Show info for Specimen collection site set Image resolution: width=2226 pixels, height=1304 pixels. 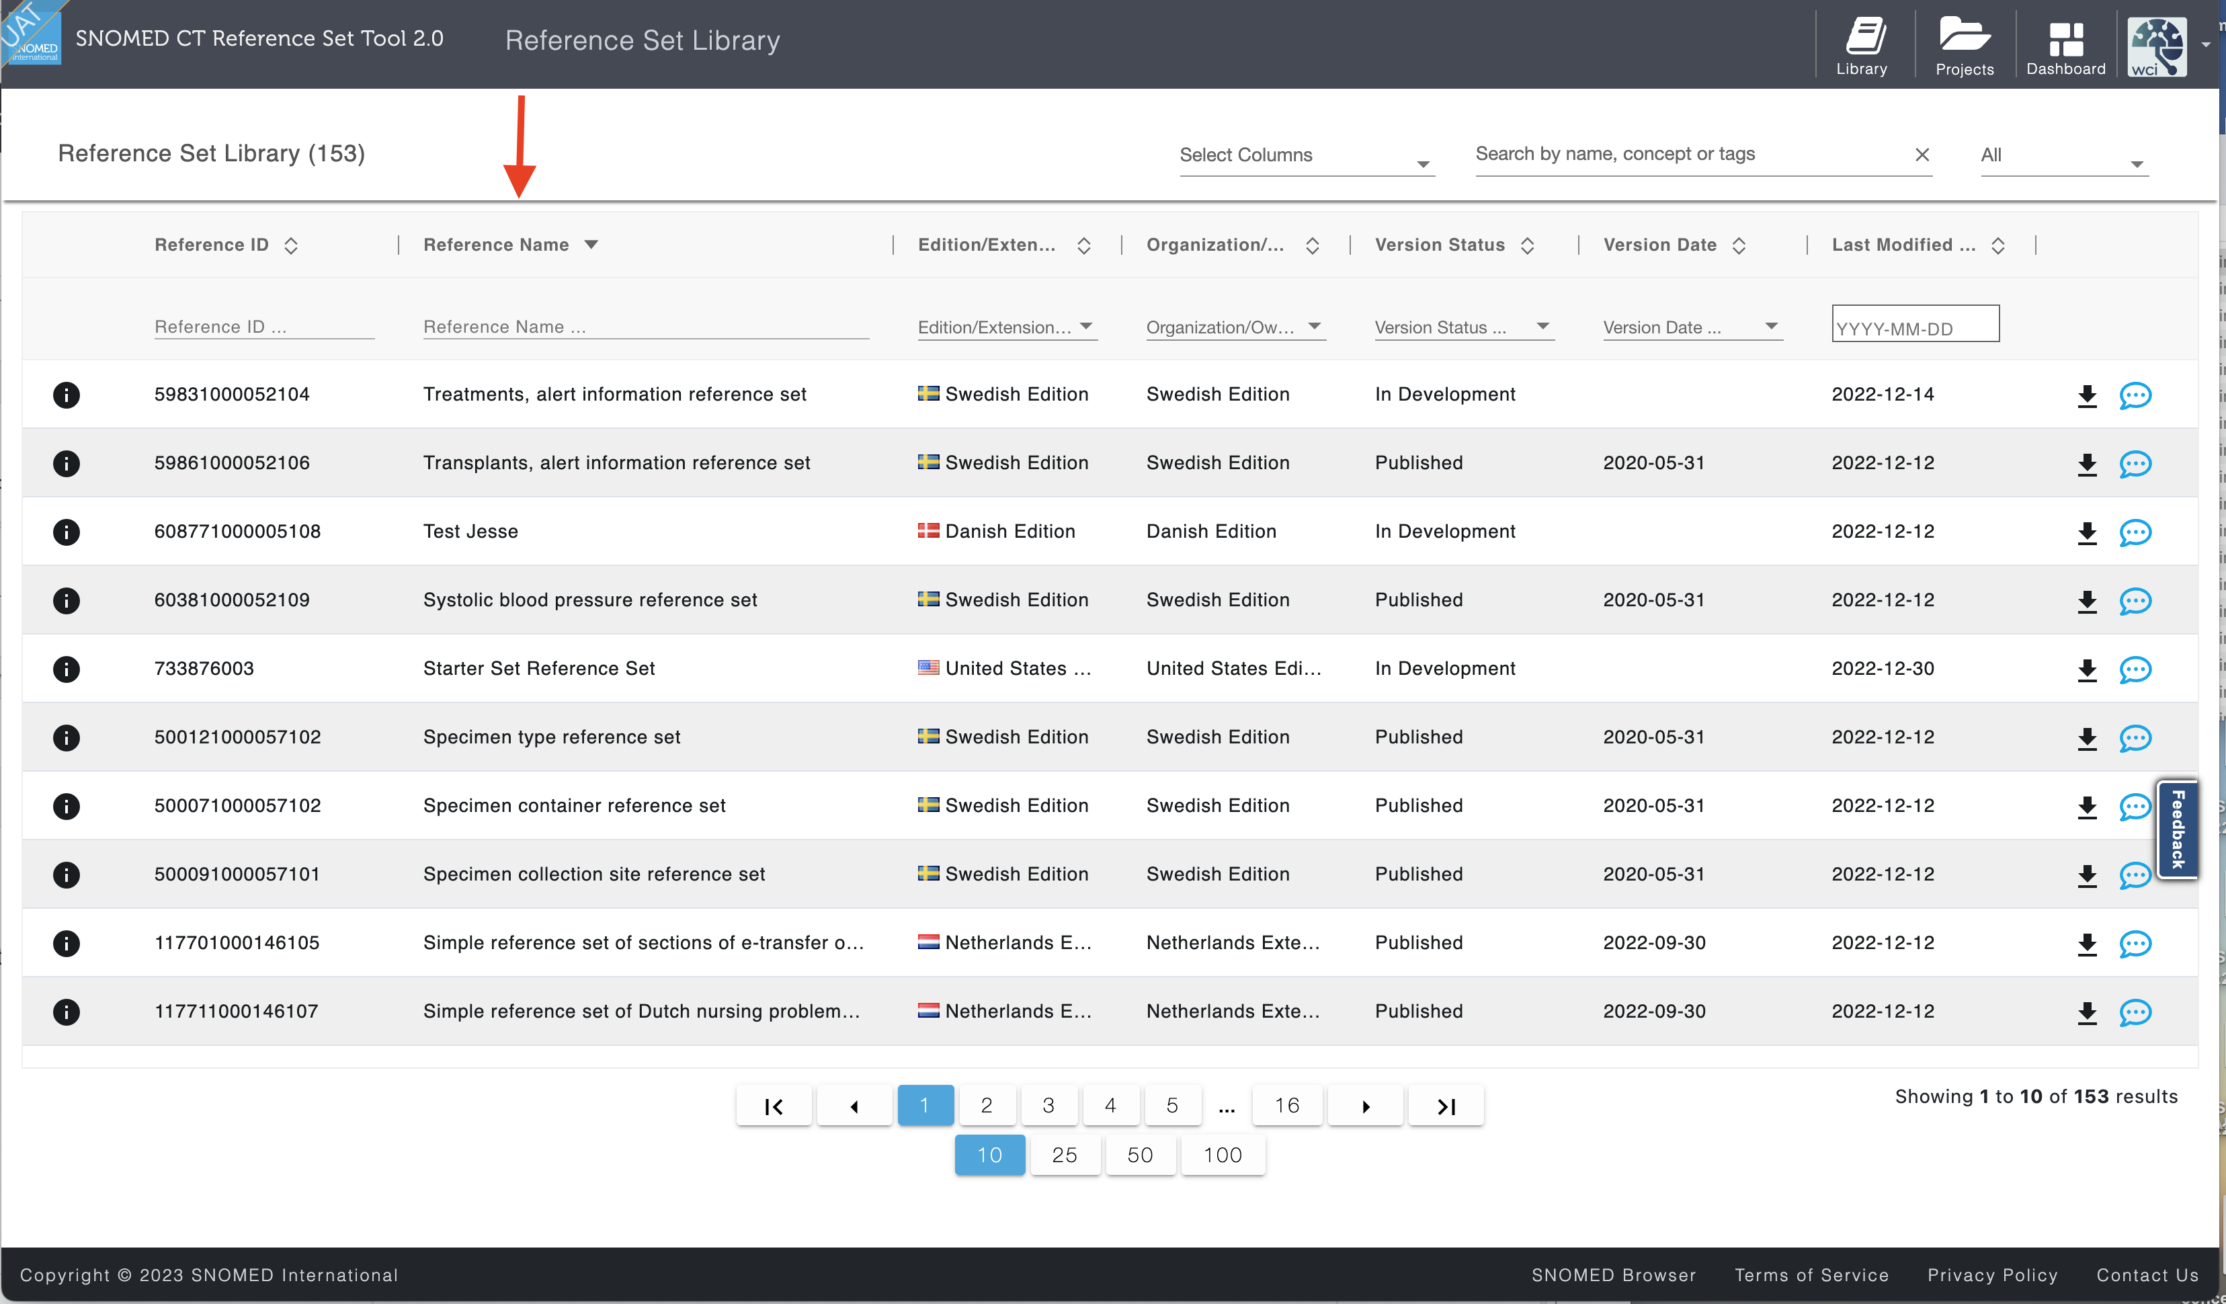67,874
